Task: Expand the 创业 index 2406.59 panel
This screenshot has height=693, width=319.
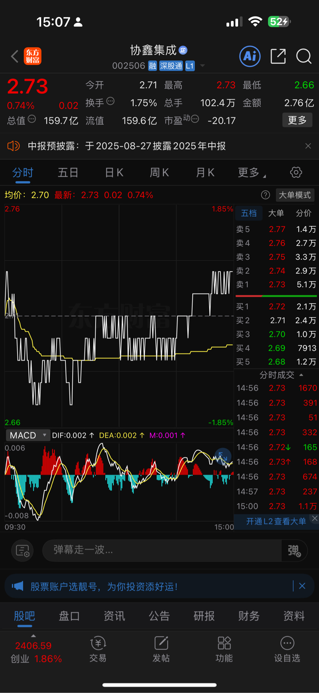Action: (x=36, y=649)
